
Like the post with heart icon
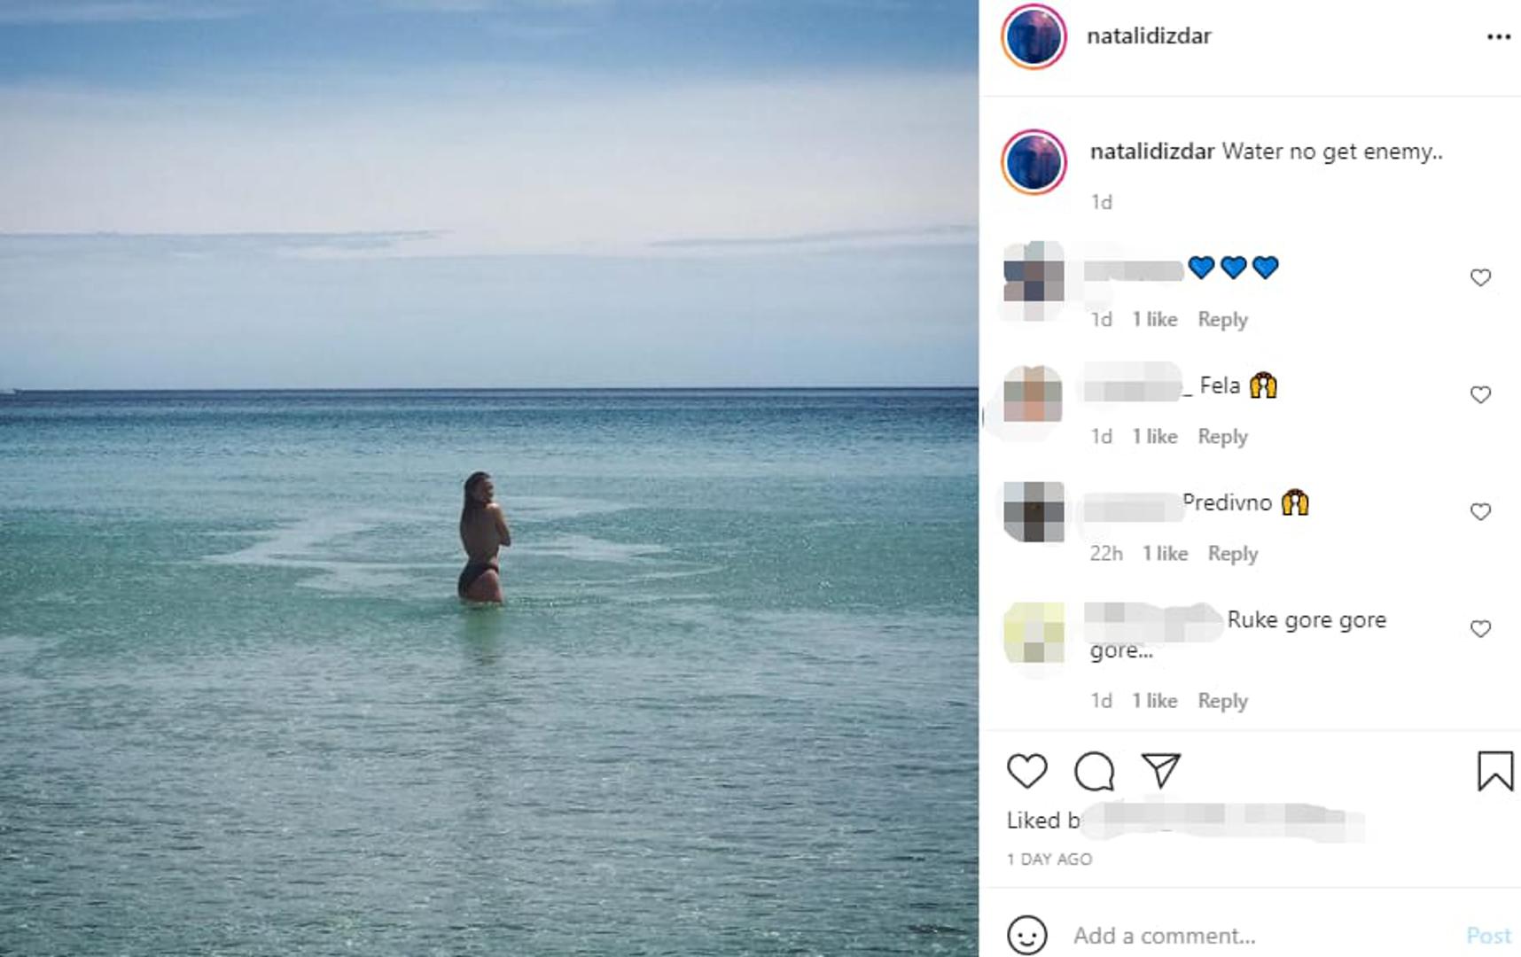pos(1027,771)
